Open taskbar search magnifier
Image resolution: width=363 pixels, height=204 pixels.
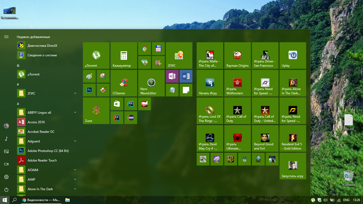(x=15, y=200)
